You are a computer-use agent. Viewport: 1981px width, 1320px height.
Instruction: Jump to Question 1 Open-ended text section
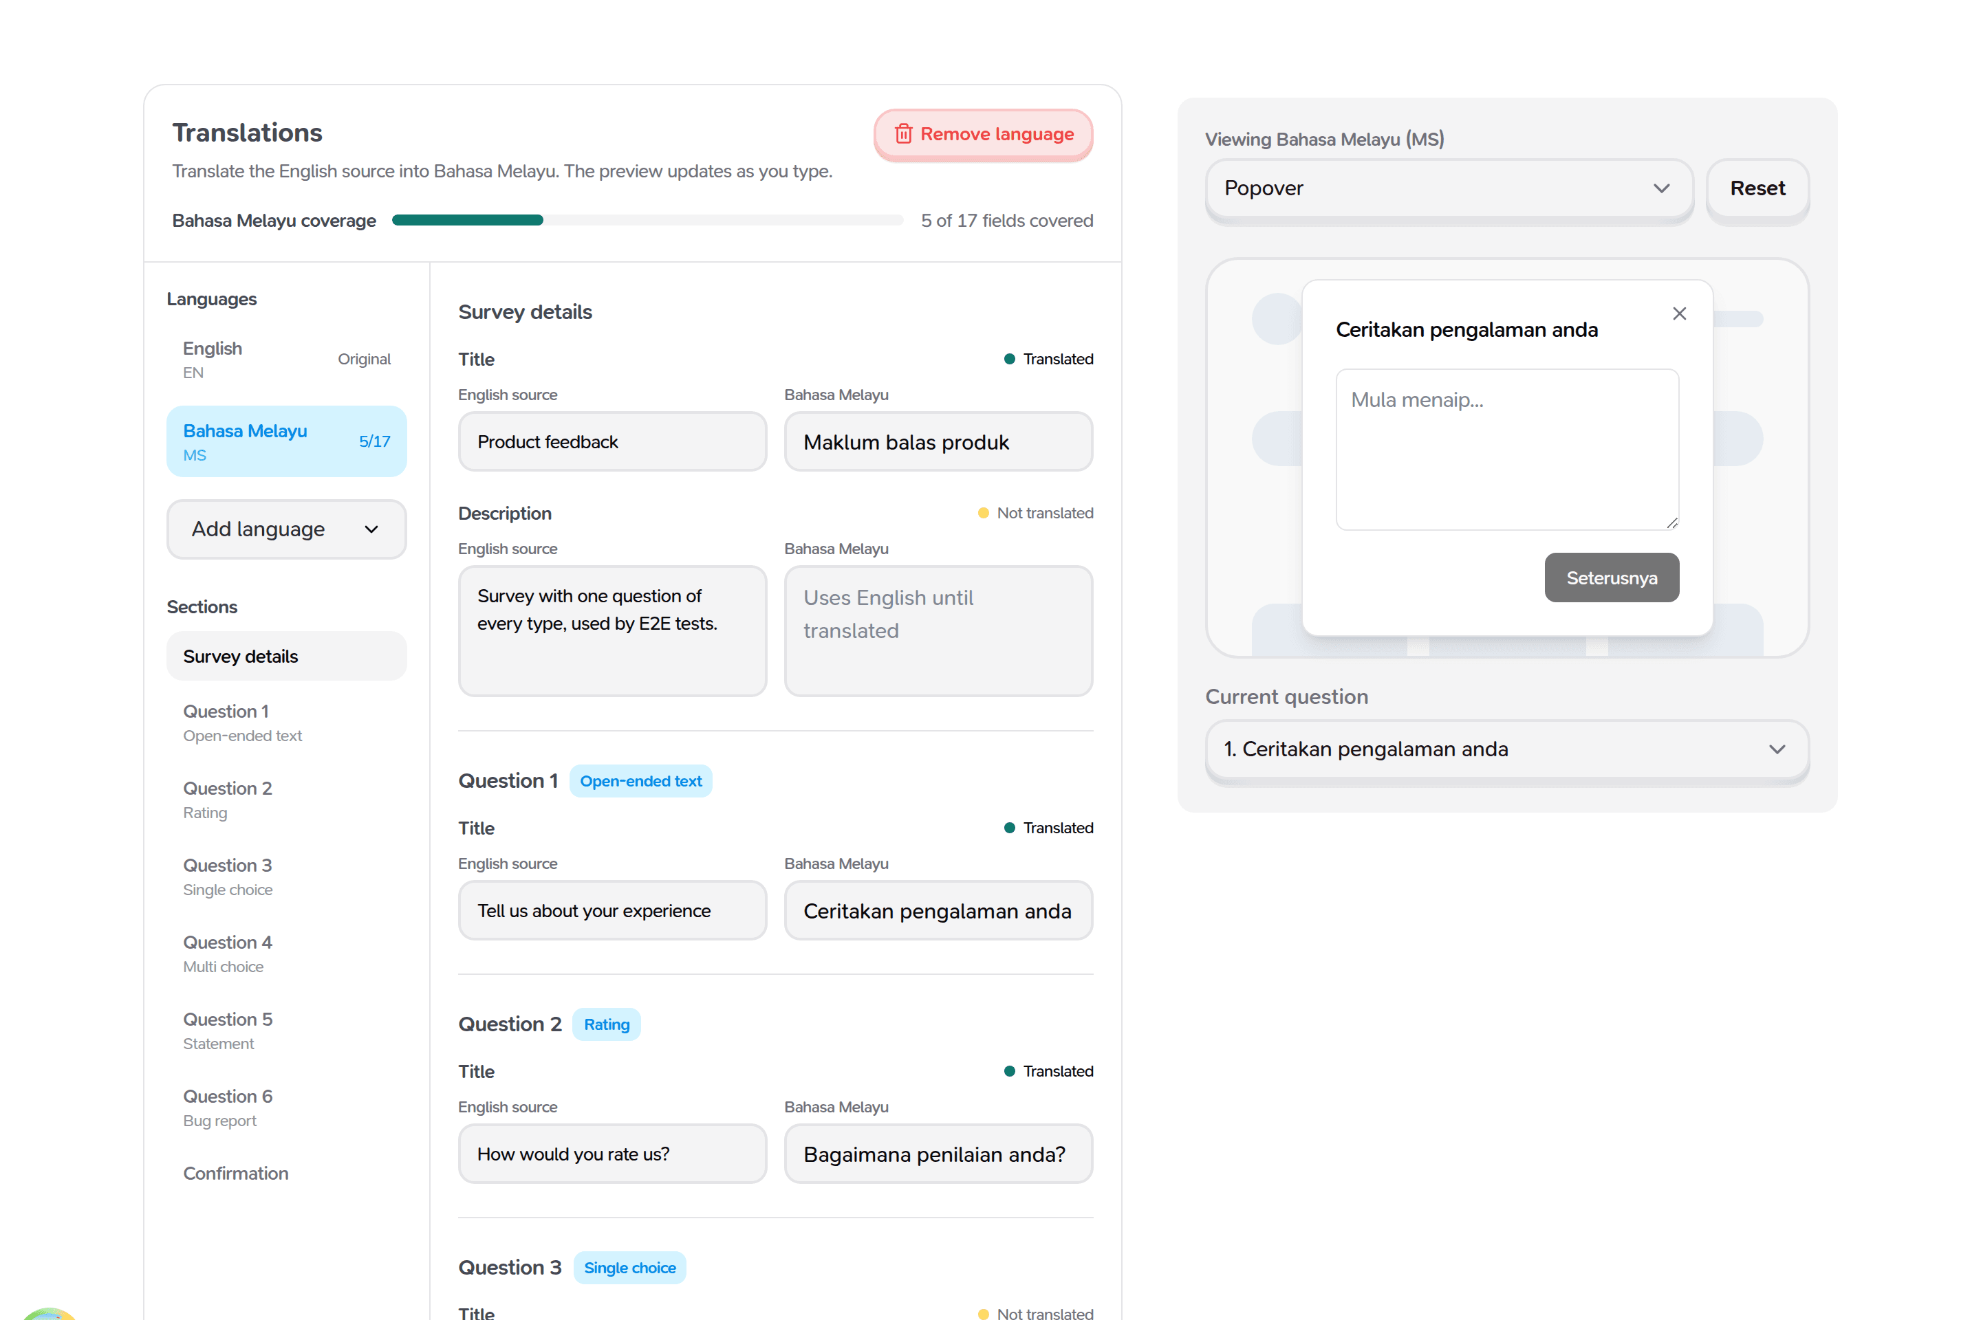pyautogui.click(x=286, y=723)
